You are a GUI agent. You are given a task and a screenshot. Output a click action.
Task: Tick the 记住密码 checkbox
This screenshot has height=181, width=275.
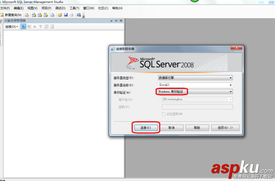(x=164, y=114)
